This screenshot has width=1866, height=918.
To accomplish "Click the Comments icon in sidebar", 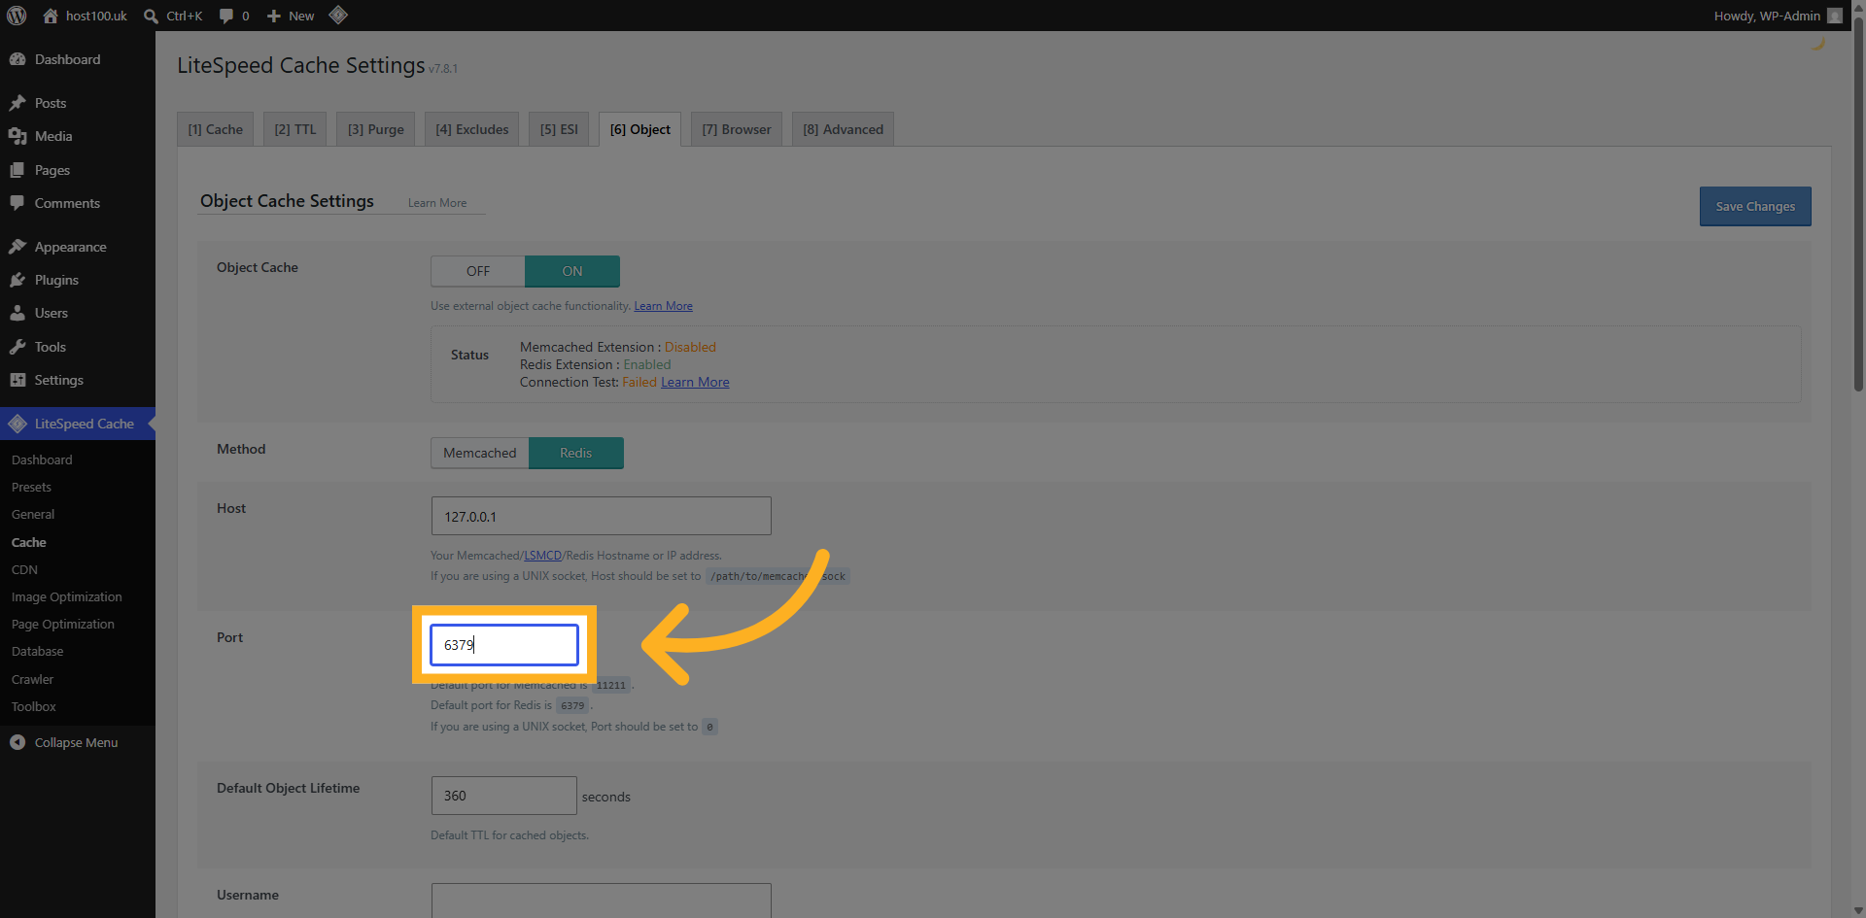I will point(17,203).
